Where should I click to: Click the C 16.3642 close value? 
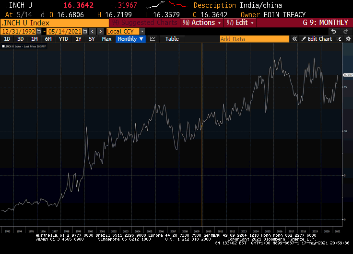point(210,15)
